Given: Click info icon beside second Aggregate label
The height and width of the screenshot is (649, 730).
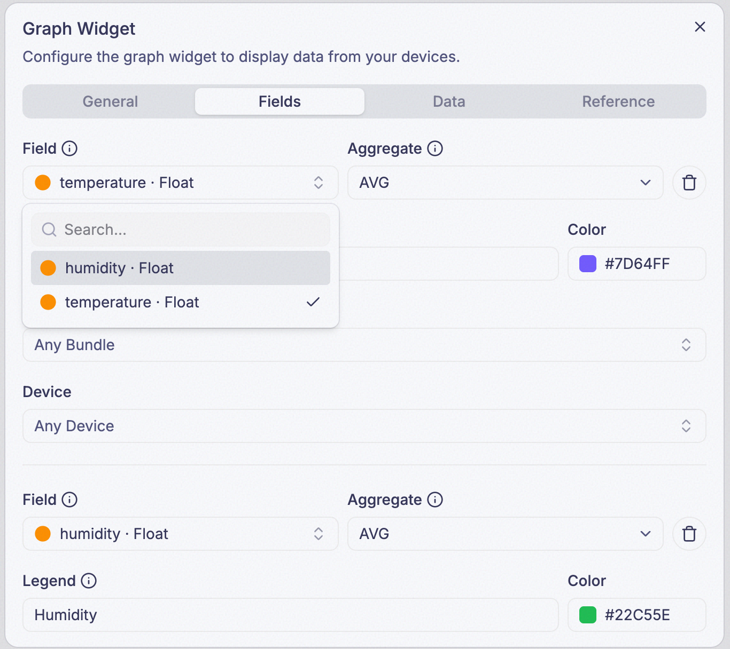Looking at the screenshot, I should 435,500.
